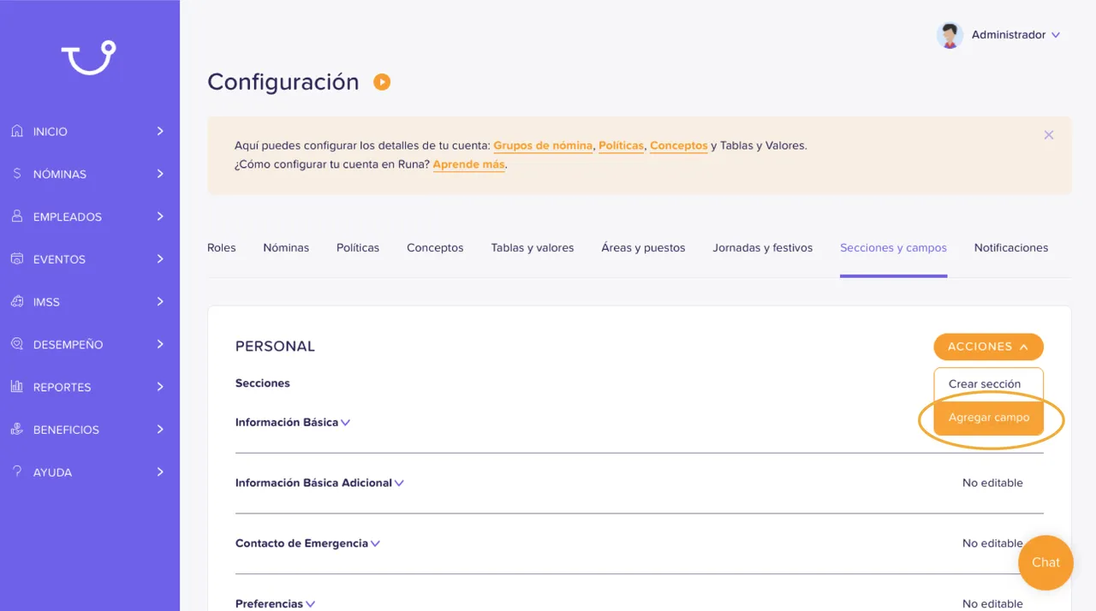Click the Administrador avatar picture
The height and width of the screenshot is (611, 1096).
point(950,35)
